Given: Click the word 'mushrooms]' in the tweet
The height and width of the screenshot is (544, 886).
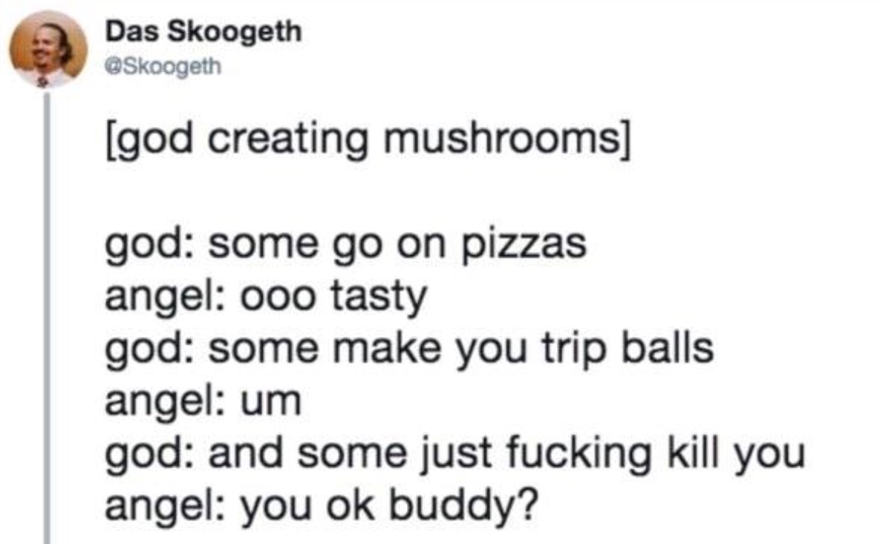Looking at the screenshot, I should (x=506, y=140).
